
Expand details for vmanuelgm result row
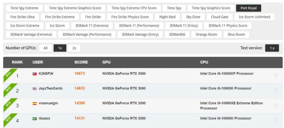(276, 105)
